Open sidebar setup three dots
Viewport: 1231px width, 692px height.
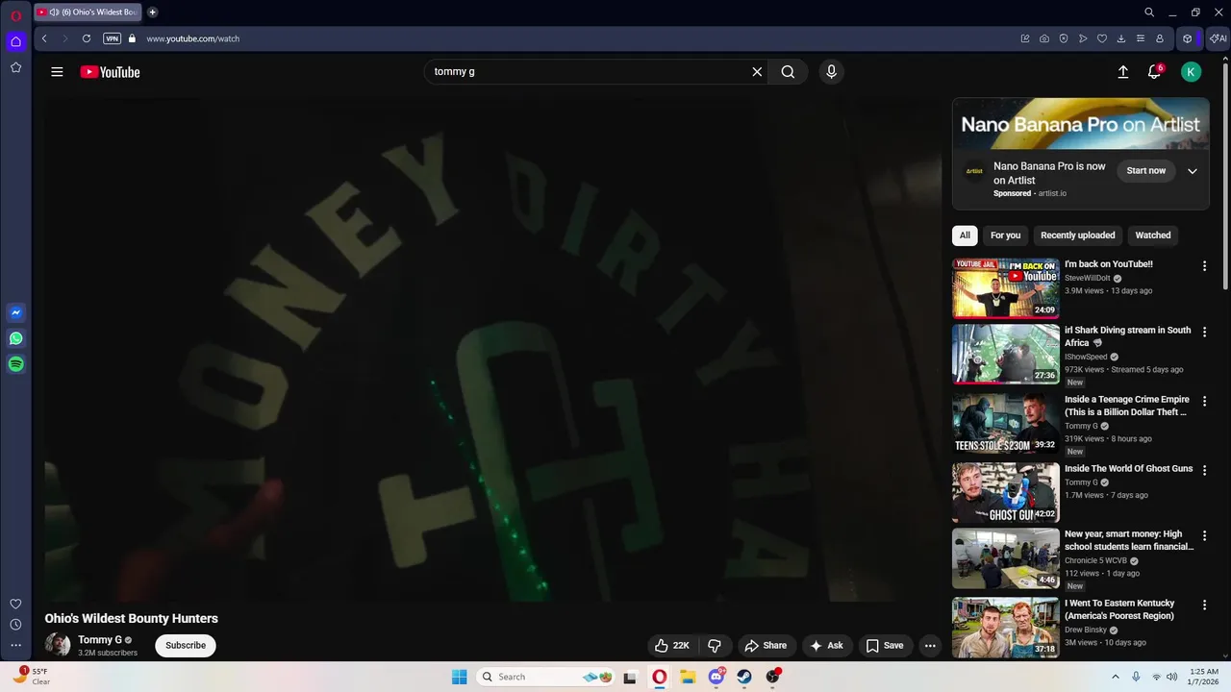[15, 646]
